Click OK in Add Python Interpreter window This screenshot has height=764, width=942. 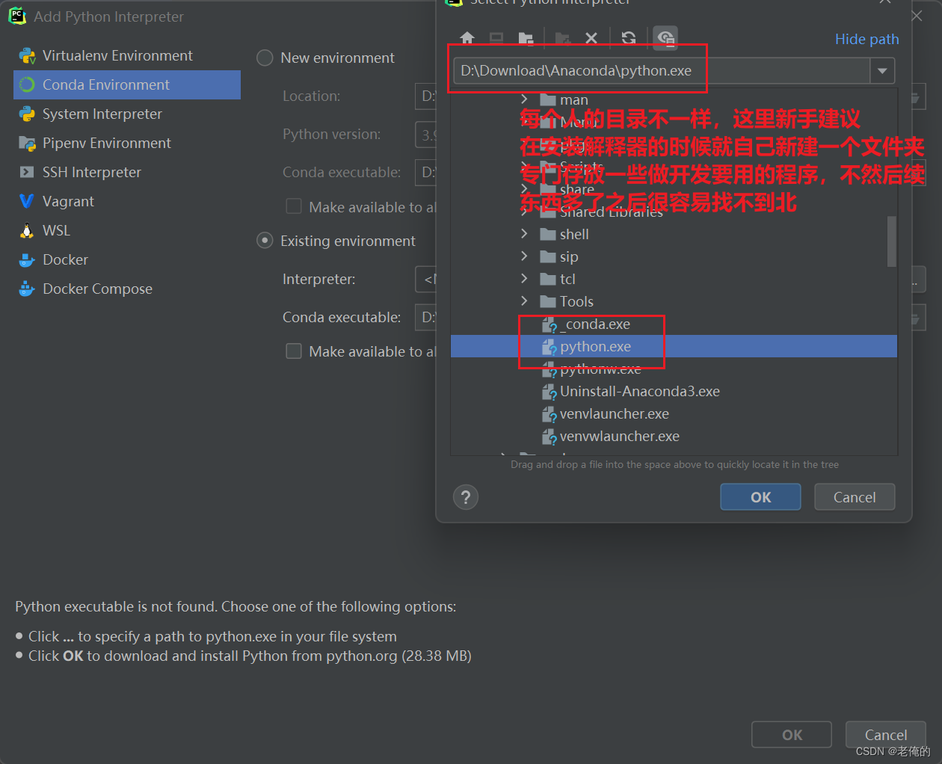[x=792, y=735]
